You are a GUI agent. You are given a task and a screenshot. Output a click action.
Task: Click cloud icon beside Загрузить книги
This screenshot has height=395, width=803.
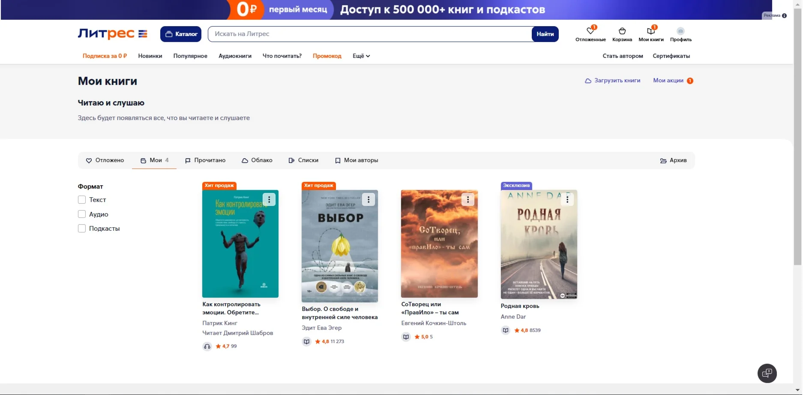coord(588,81)
